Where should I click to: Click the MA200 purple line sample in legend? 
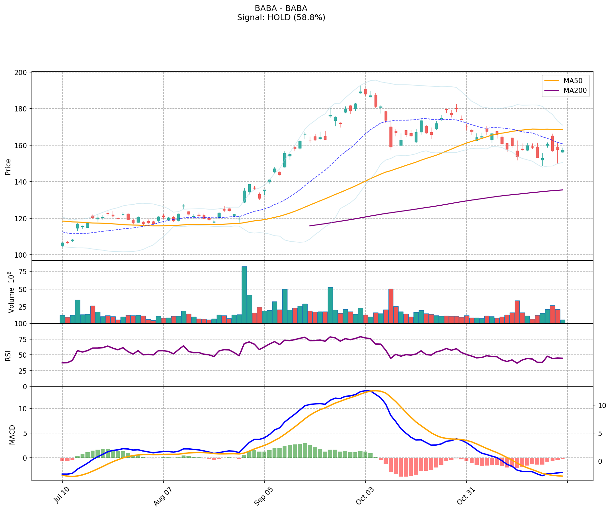tap(551, 91)
